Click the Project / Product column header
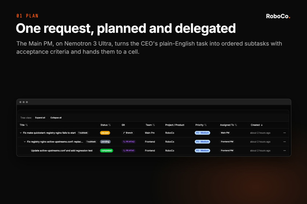This screenshot has width=307, height=204. pyautogui.click(x=175, y=125)
